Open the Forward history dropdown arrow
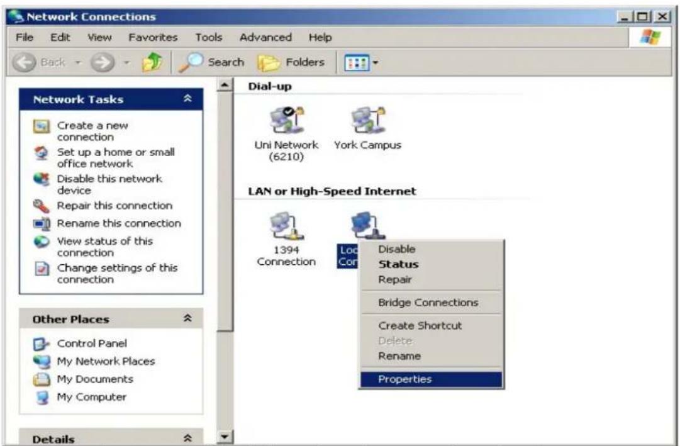 click(x=126, y=62)
